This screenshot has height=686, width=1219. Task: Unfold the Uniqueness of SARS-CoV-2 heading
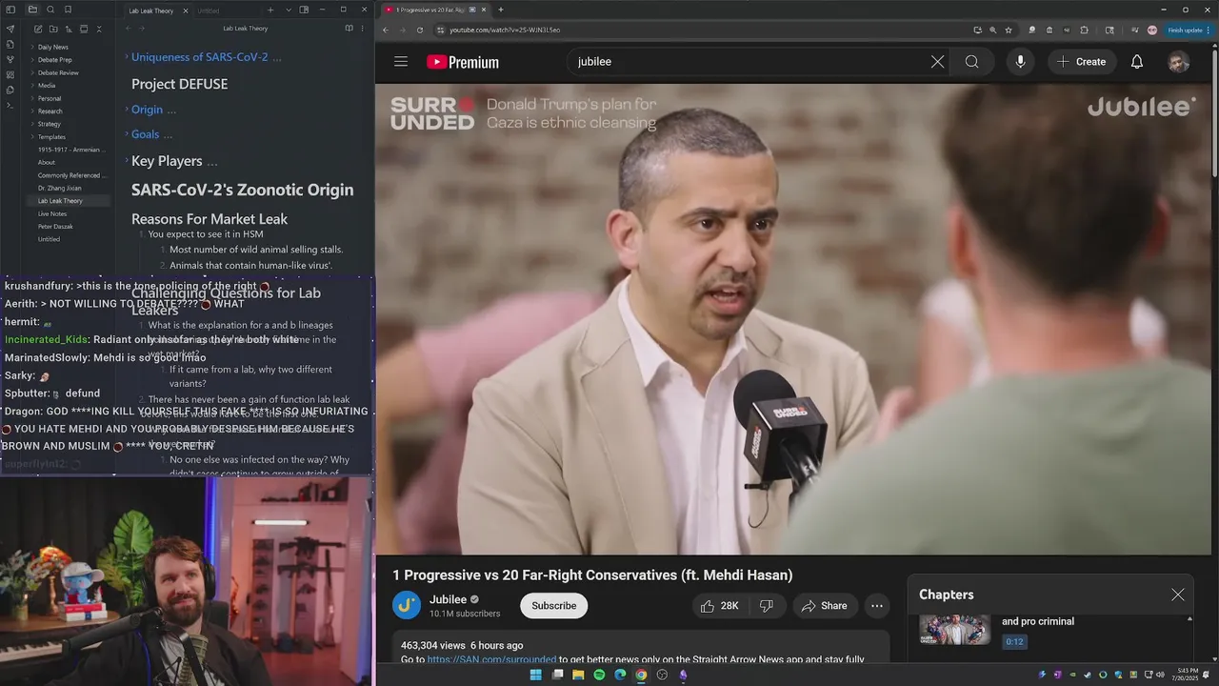point(127,57)
